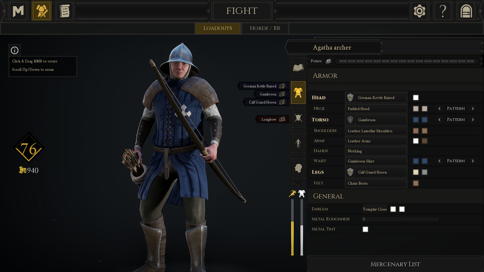484x272 pixels.
Task: Open the settings gear icon
Action: (419, 11)
